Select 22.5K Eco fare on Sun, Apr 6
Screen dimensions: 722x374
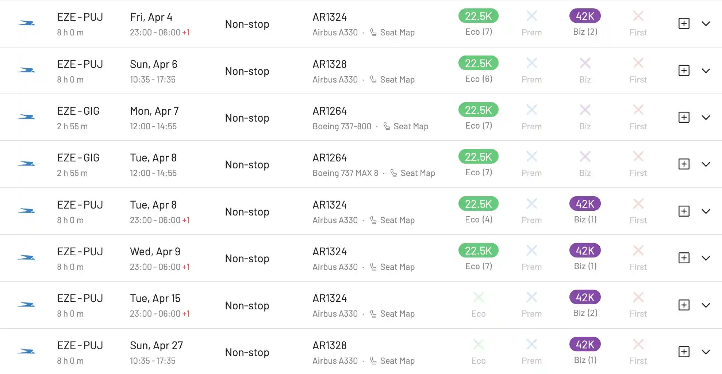click(x=479, y=63)
